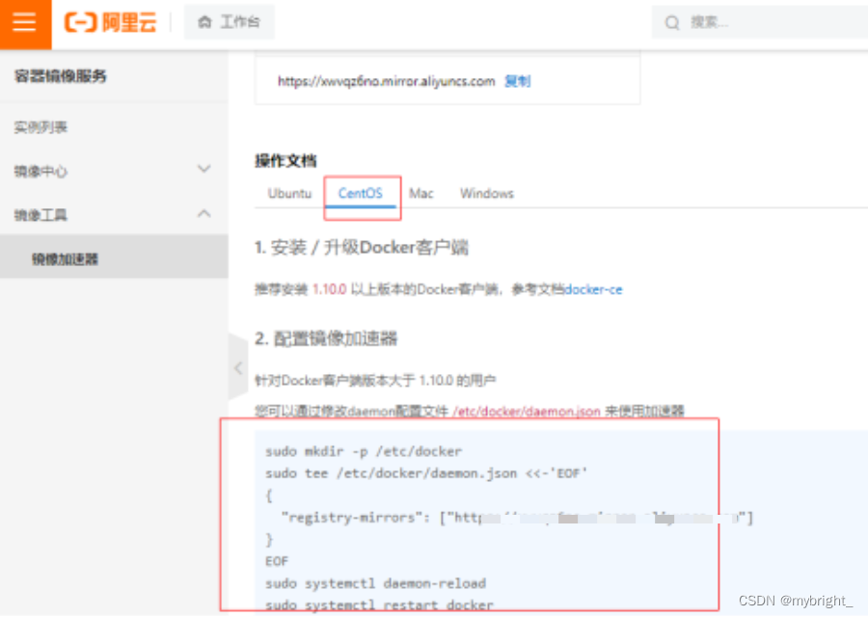Image resolution: width=868 pixels, height=617 pixels.
Task: Switch to the Ubuntu tab
Action: point(289,193)
